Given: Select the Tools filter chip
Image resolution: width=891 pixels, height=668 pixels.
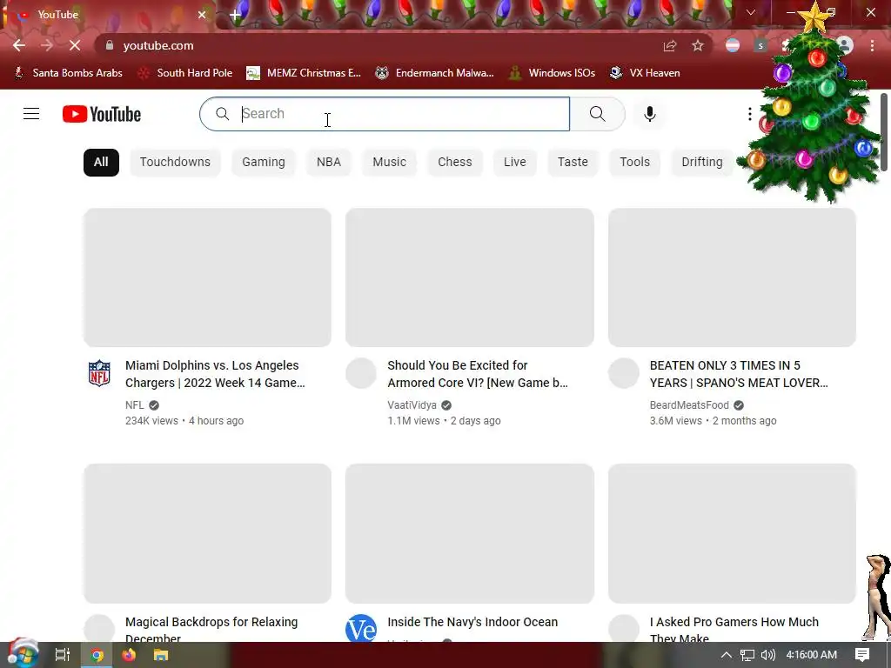Looking at the screenshot, I should coord(634,162).
